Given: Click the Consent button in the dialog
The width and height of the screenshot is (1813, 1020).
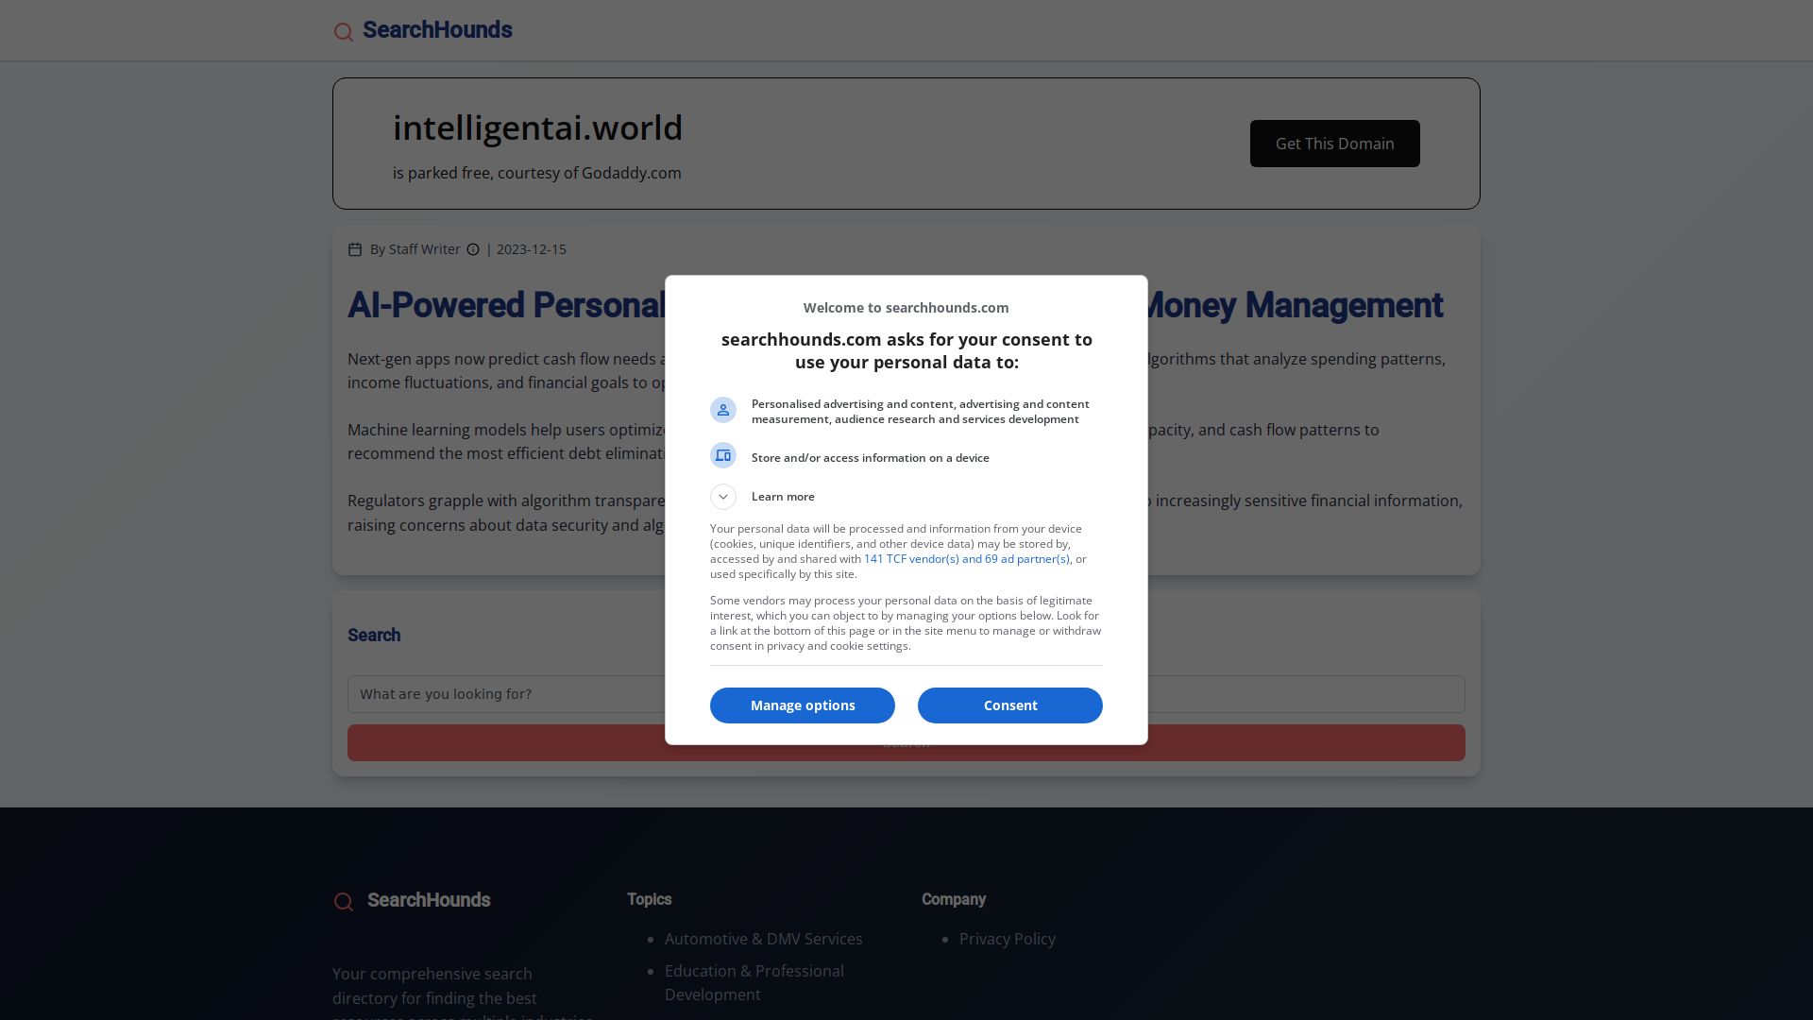Looking at the screenshot, I should 1009,705.
